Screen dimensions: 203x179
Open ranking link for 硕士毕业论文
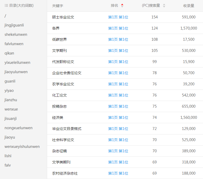pos(118,17)
